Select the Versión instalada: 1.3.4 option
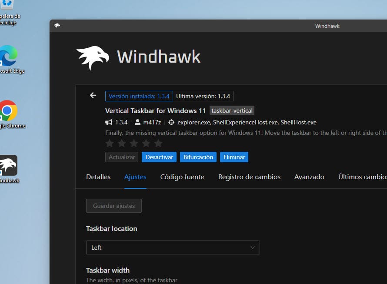 click(x=139, y=96)
